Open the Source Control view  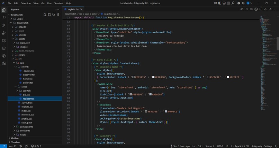pyautogui.click(x=4, y=25)
